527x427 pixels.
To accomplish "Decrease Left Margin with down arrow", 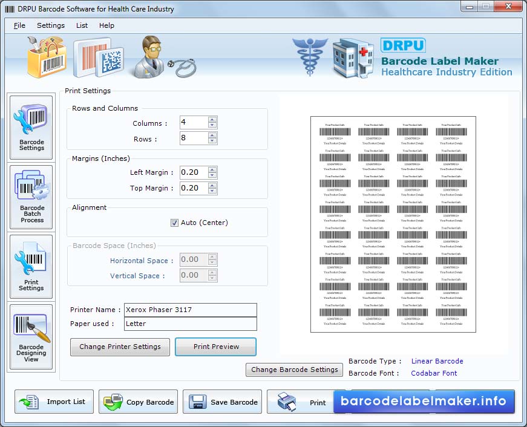I will pyautogui.click(x=212, y=175).
